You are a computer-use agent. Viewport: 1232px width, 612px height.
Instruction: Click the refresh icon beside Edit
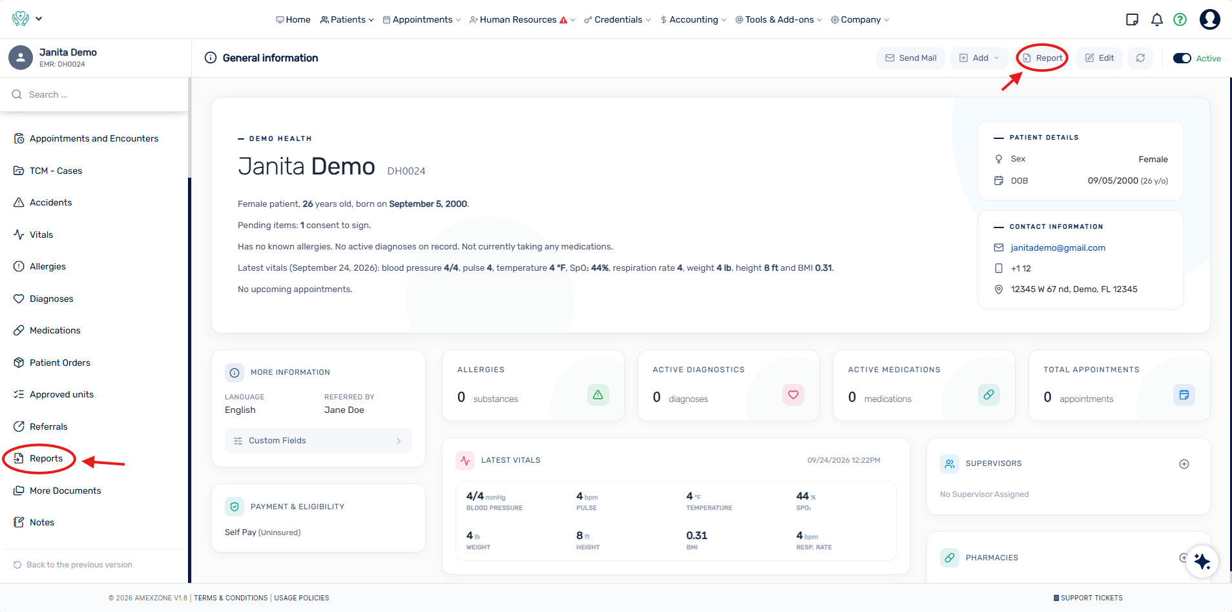tap(1140, 58)
